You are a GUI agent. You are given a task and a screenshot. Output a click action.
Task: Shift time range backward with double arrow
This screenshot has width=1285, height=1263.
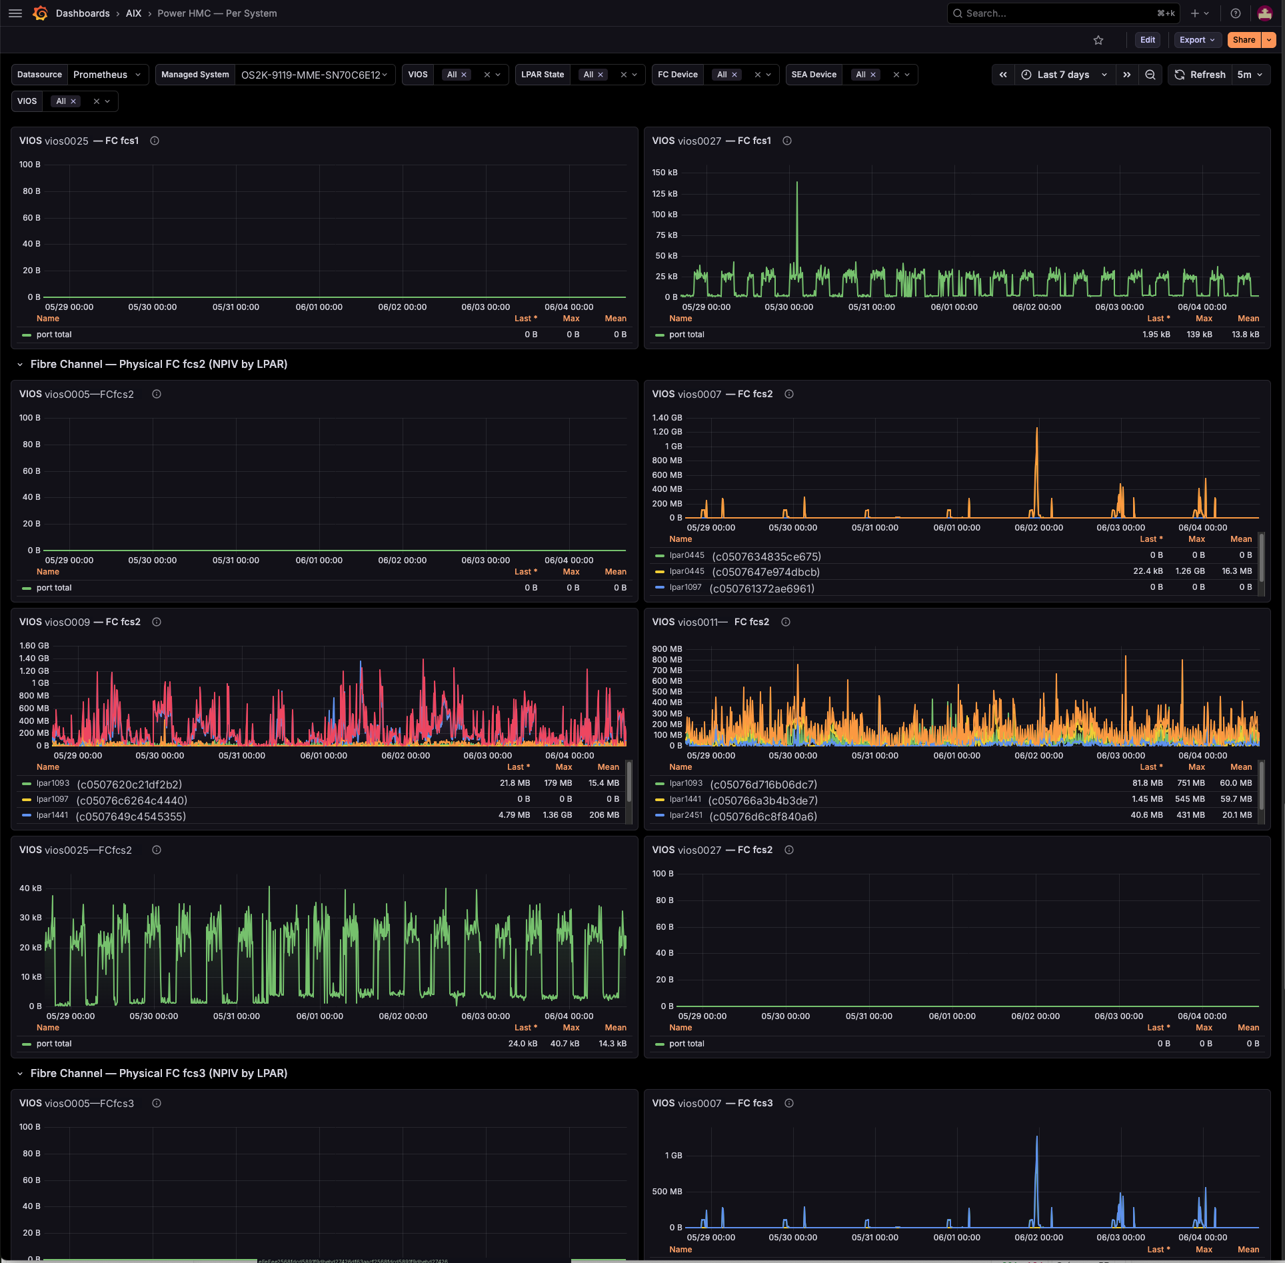click(x=1003, y=75)
